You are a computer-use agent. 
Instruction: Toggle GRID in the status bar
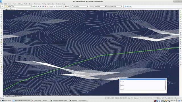[x=146, y=98]
